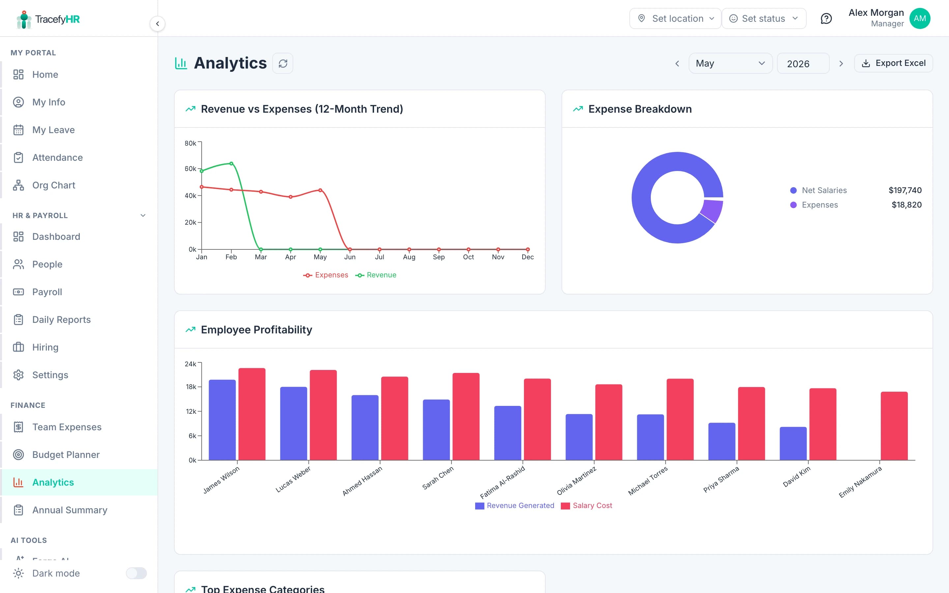Click the Expense Breakdown title
Viewport: 949px width, 593px height.
click(x=640, y=109)
